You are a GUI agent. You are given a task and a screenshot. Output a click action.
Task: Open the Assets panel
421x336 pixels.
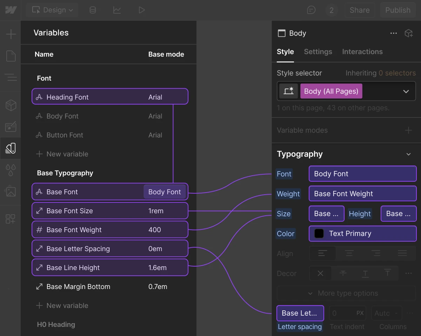point(11,191)
